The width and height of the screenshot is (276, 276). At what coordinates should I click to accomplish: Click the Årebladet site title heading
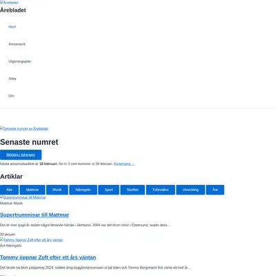point(13,10)
